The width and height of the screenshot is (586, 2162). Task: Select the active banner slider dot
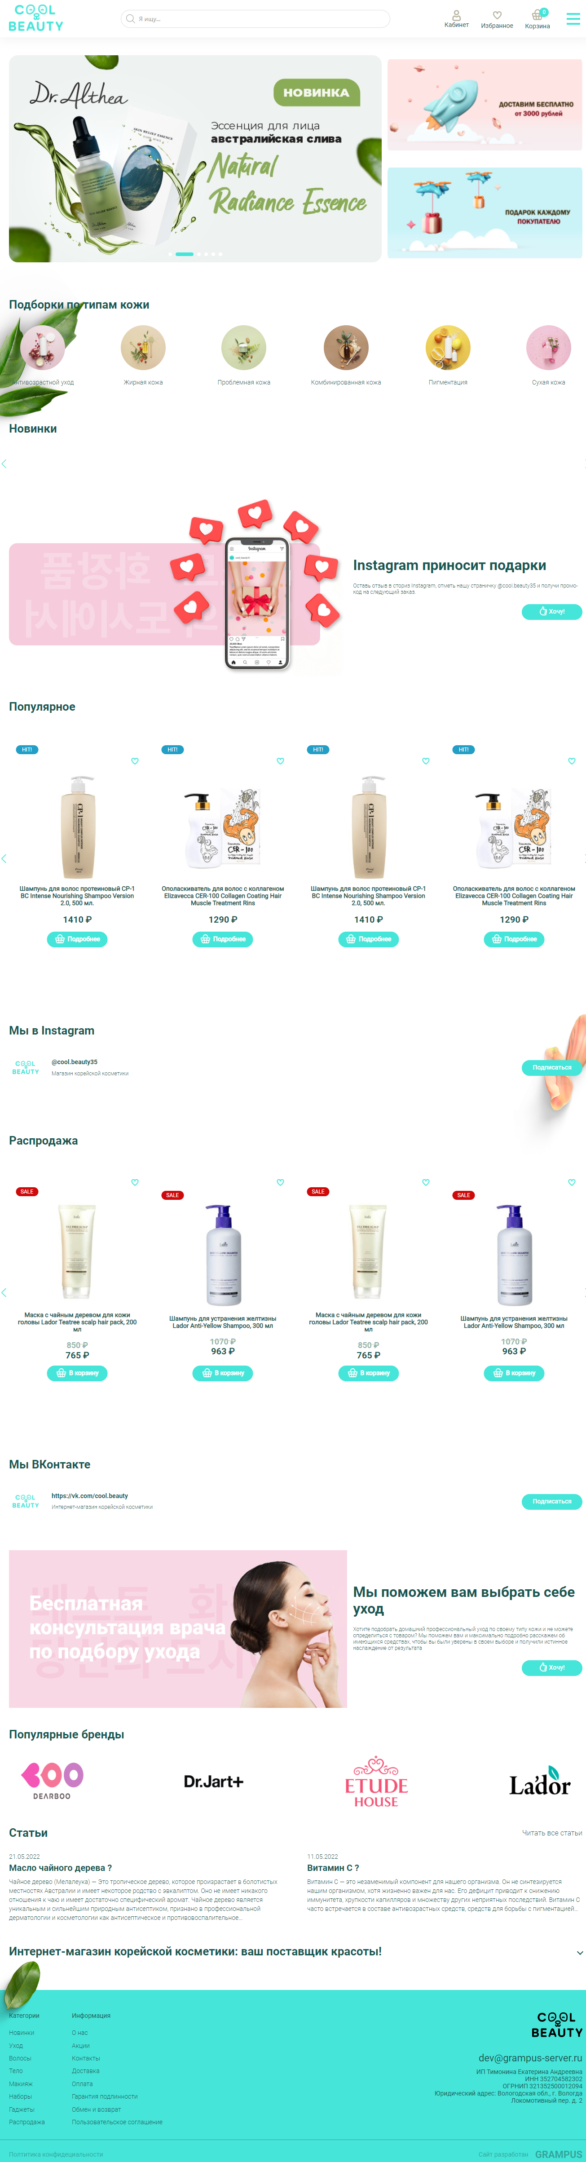point(185,253)
